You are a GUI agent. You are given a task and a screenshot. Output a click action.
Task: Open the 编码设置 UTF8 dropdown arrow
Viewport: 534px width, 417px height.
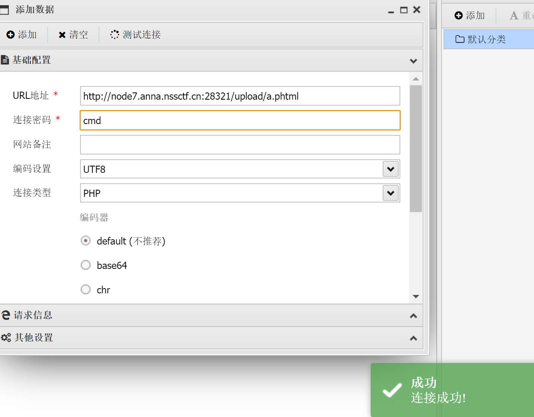(x=391, y=169)
